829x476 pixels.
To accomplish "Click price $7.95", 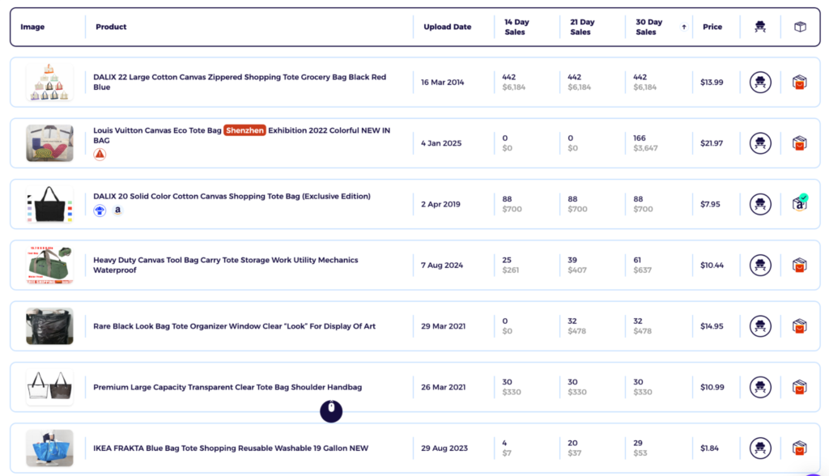I will [x=710, y=204].
